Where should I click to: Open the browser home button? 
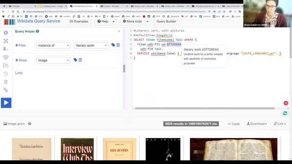tap(18, 11)
